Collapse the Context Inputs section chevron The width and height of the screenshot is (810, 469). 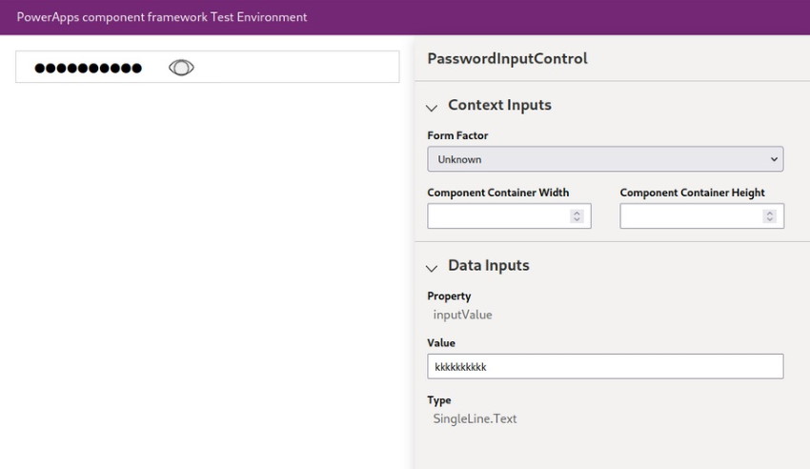pos(432,108)
